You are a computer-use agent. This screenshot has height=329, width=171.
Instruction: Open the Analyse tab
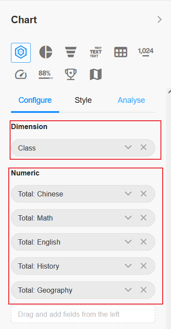[x=131, y=100]
